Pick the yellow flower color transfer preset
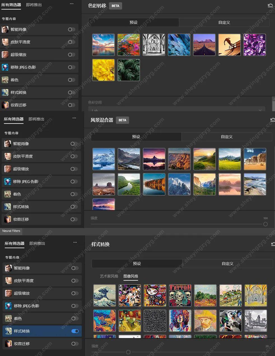This screenshot has height=356, width=275. [103, 70]
